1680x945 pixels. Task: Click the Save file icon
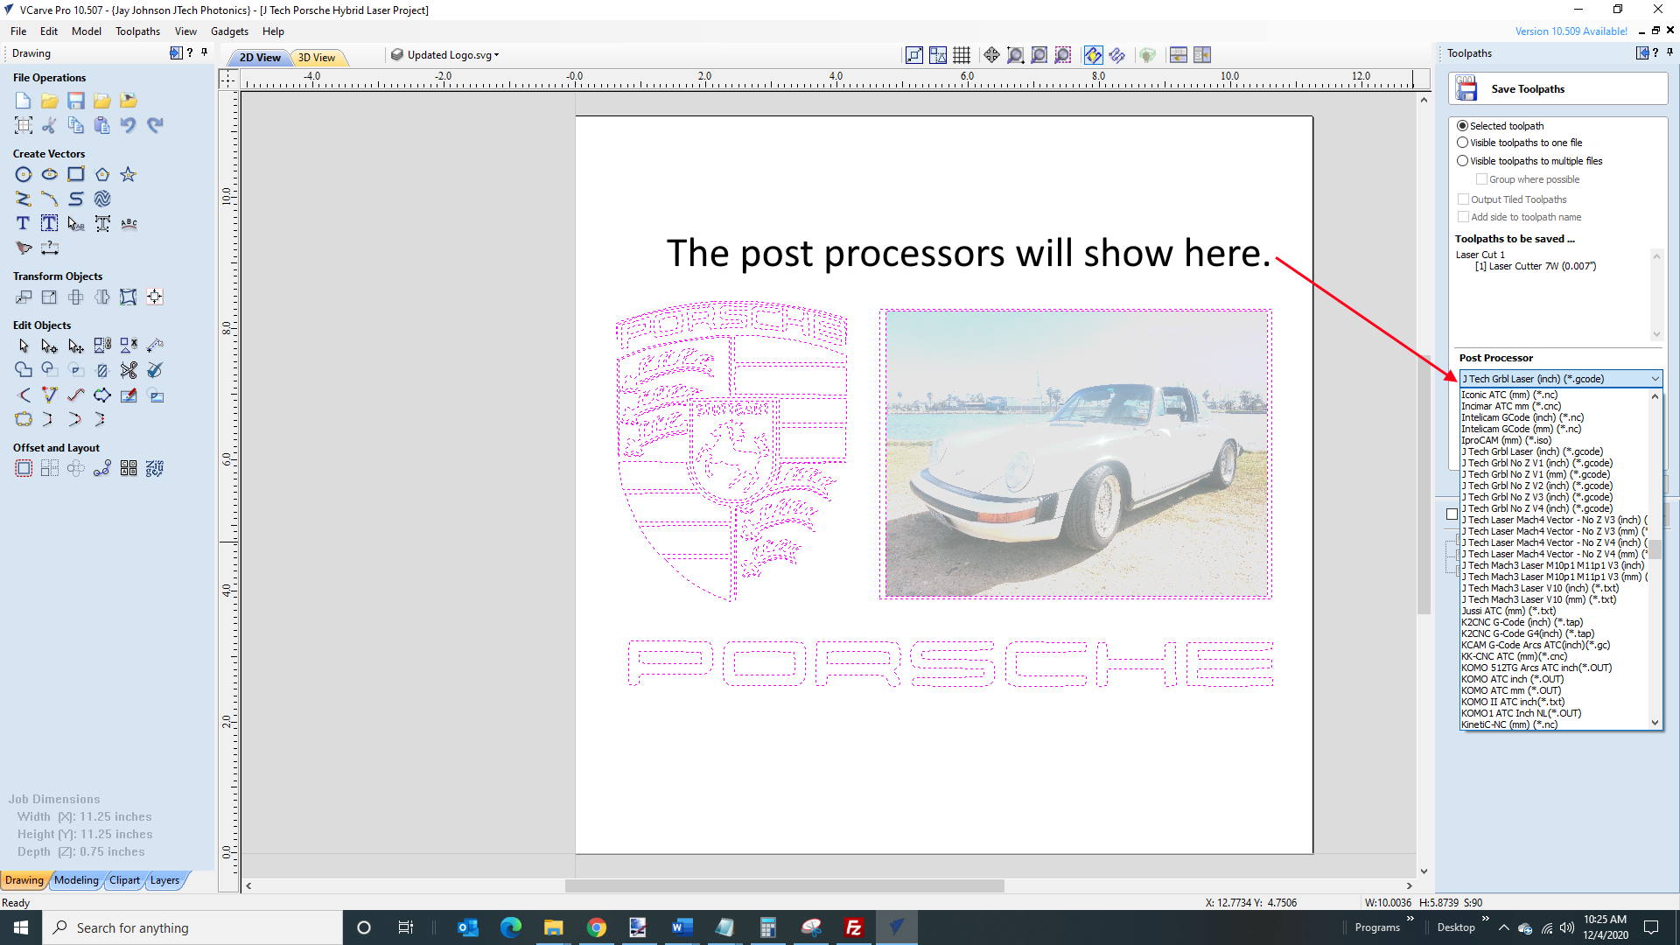(76, 101)
